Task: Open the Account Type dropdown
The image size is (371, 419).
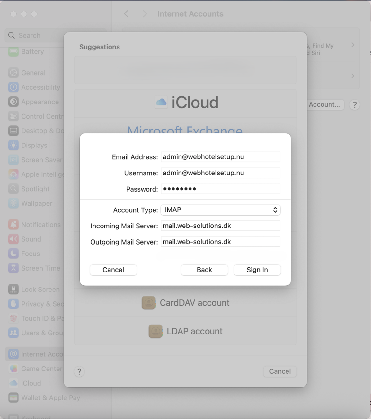Action: coord(220,210)
